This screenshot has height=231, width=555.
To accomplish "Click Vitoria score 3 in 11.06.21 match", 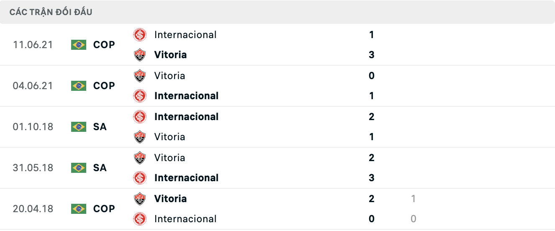I will point(371,55).
